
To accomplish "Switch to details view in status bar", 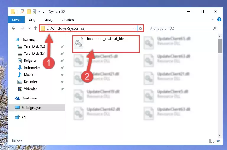I will [x=212, y=141].
